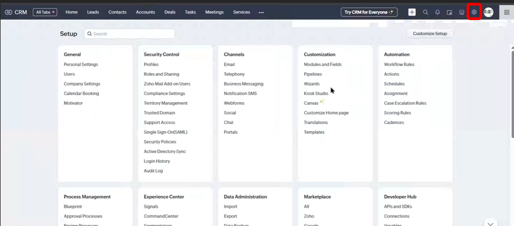Image resolution: width=514 pixels, height=226 pixels.
Task: Open the marketplace store icon
Action: (462, 12)
